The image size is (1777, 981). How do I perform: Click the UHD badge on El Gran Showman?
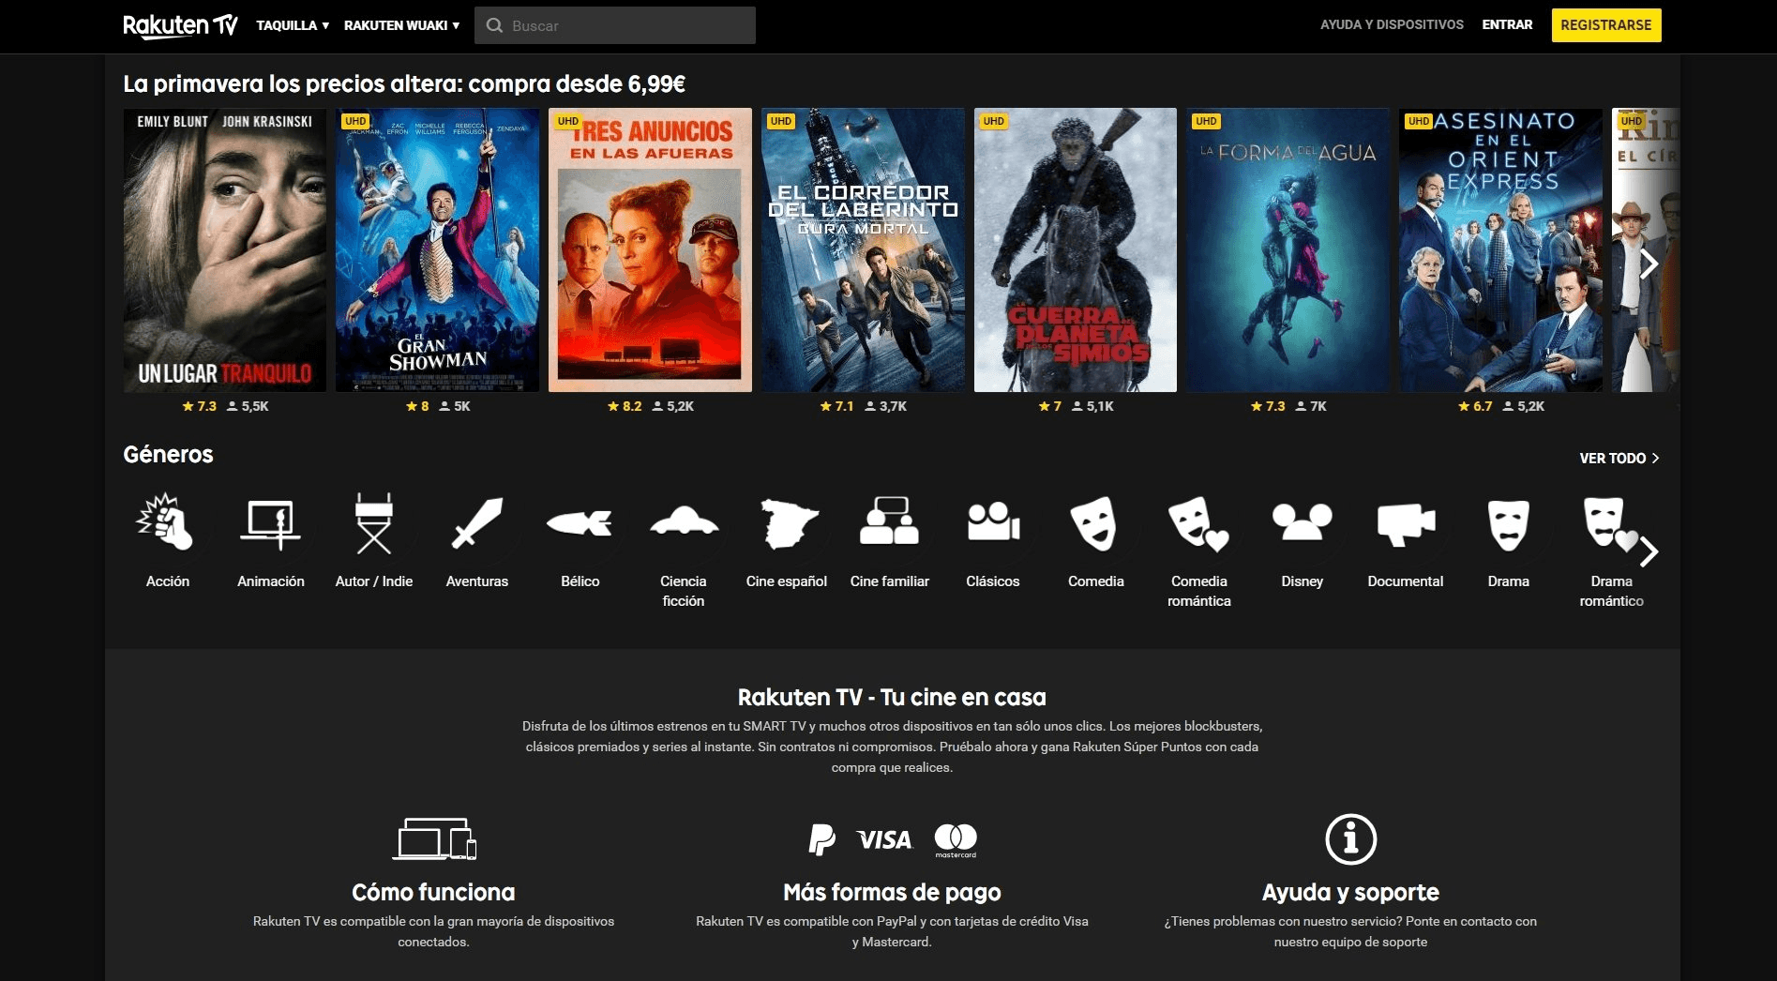pyautogui.click(x=355, y=121)
